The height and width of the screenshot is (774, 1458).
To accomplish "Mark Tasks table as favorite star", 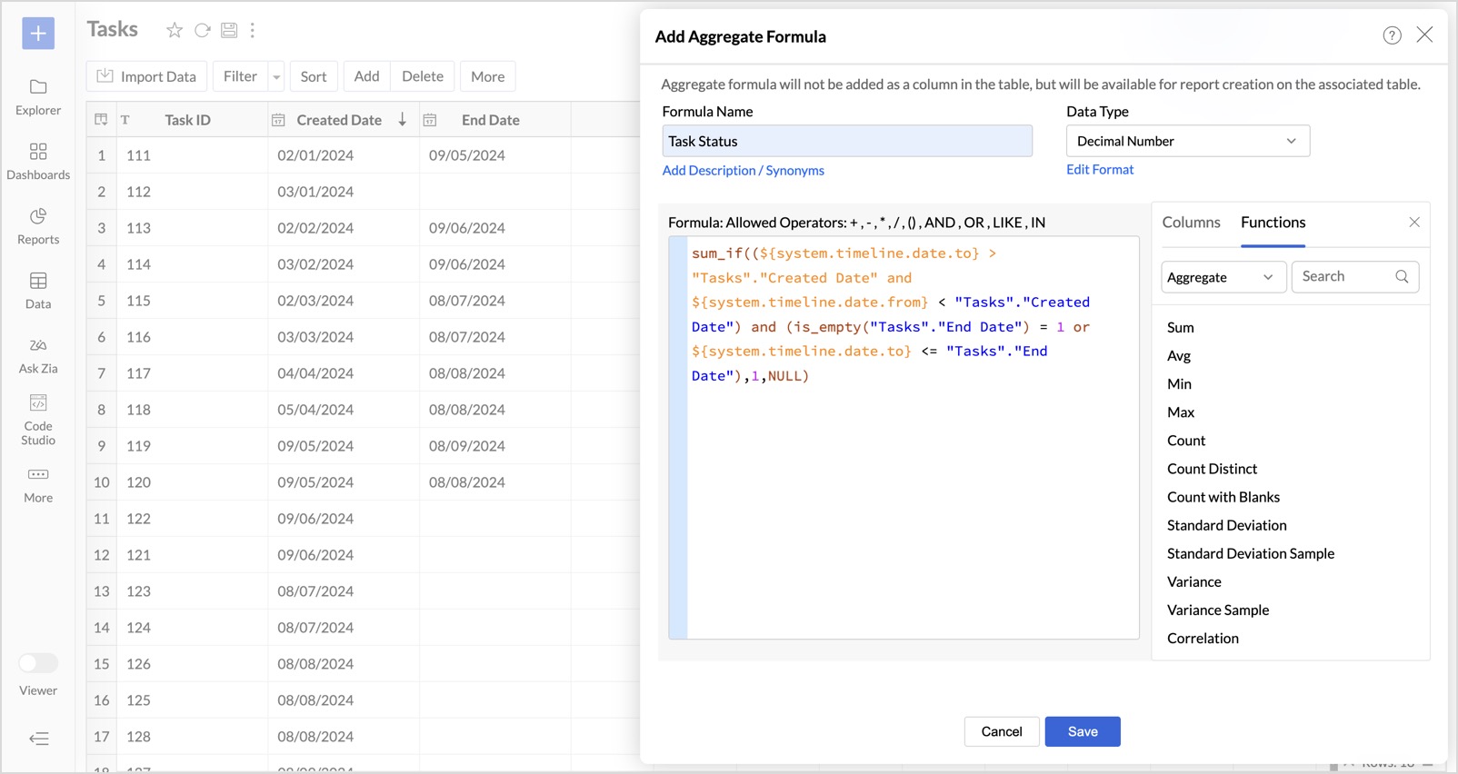I will tap(175, 31).
